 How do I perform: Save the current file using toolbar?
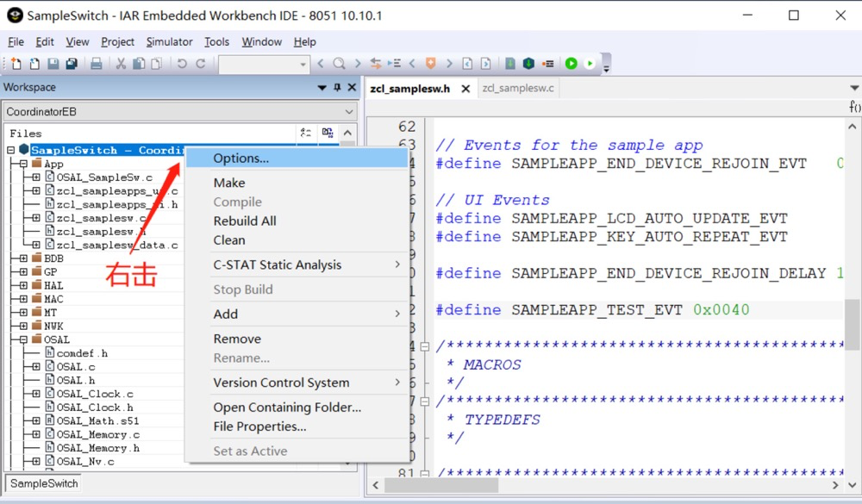[53, 64]
